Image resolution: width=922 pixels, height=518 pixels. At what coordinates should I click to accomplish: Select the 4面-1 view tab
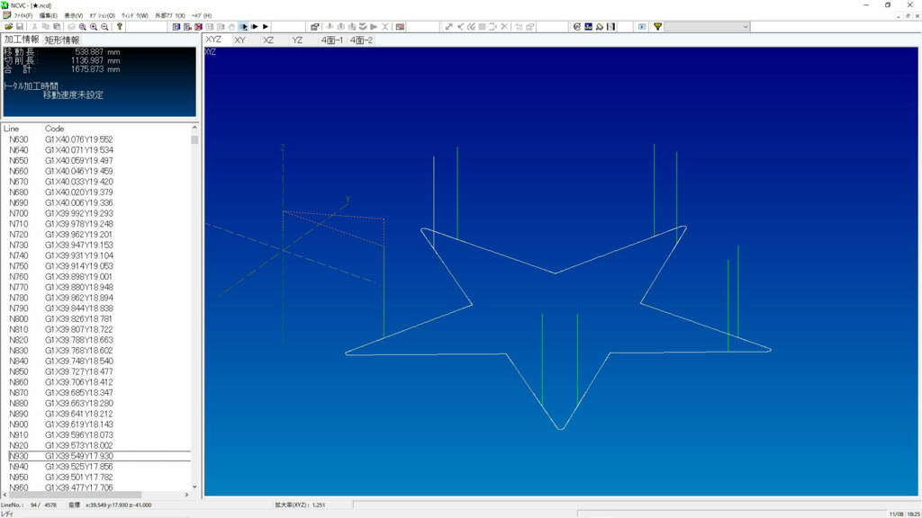tap(331, 40)
